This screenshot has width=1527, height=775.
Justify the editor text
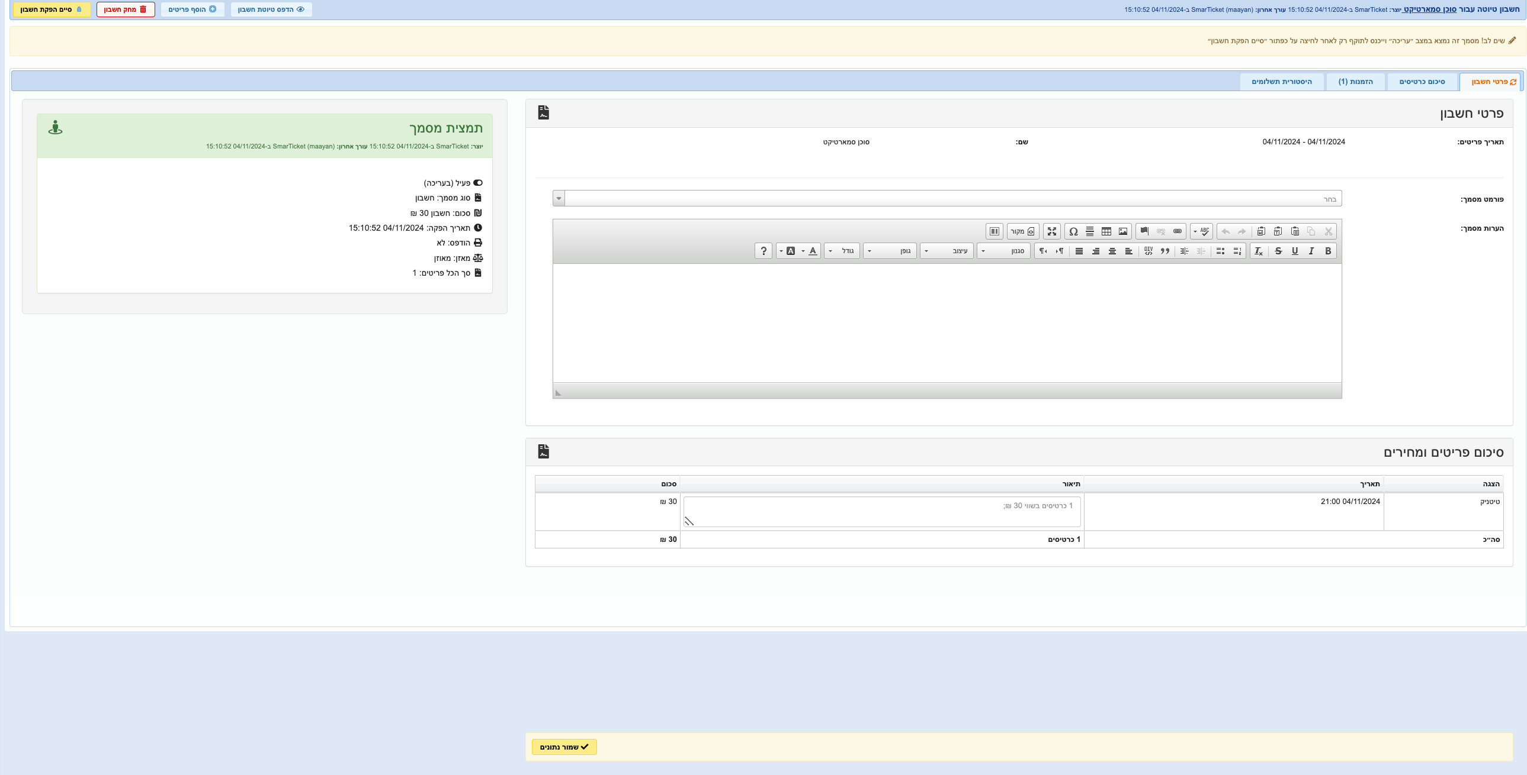point(1079,251)
